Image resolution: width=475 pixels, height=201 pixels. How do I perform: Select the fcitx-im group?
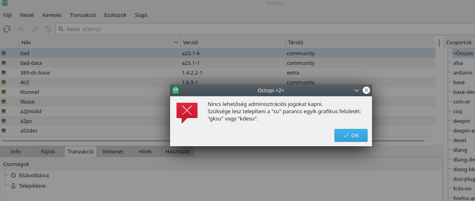[462, 189]
